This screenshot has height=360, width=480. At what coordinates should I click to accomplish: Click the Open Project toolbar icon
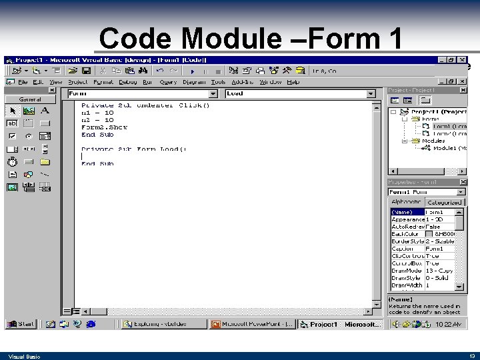pos(73,71)
